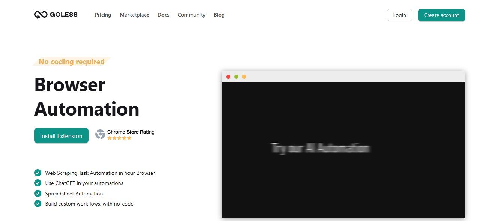The image size is (497, 221).
Task: Click the green dot in demo window
Action: (236, 77)
